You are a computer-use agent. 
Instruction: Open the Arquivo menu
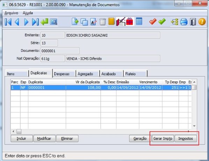[11, 13]
